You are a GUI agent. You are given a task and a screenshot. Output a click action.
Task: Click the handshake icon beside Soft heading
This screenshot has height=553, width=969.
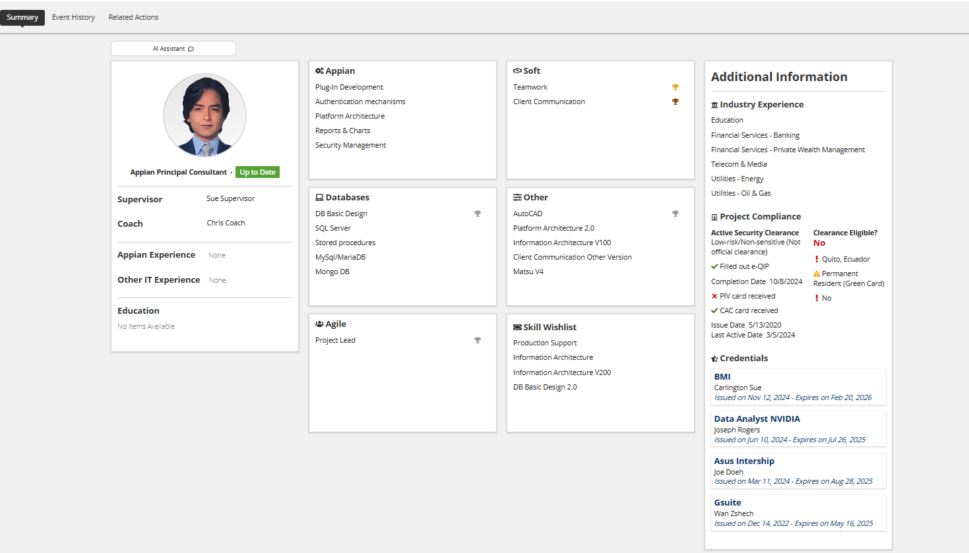[517, 71]
